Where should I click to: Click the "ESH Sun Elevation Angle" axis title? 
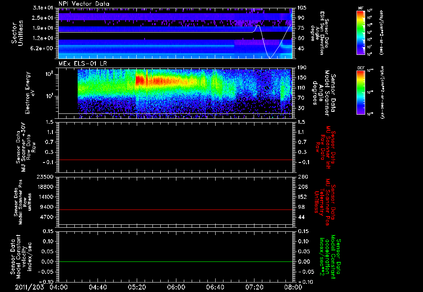coord(320,33)
